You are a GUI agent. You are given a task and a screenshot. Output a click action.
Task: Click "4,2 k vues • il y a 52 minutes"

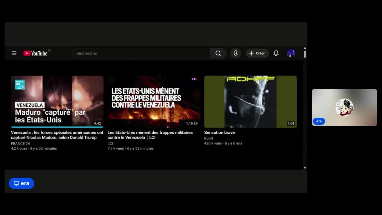34,148
